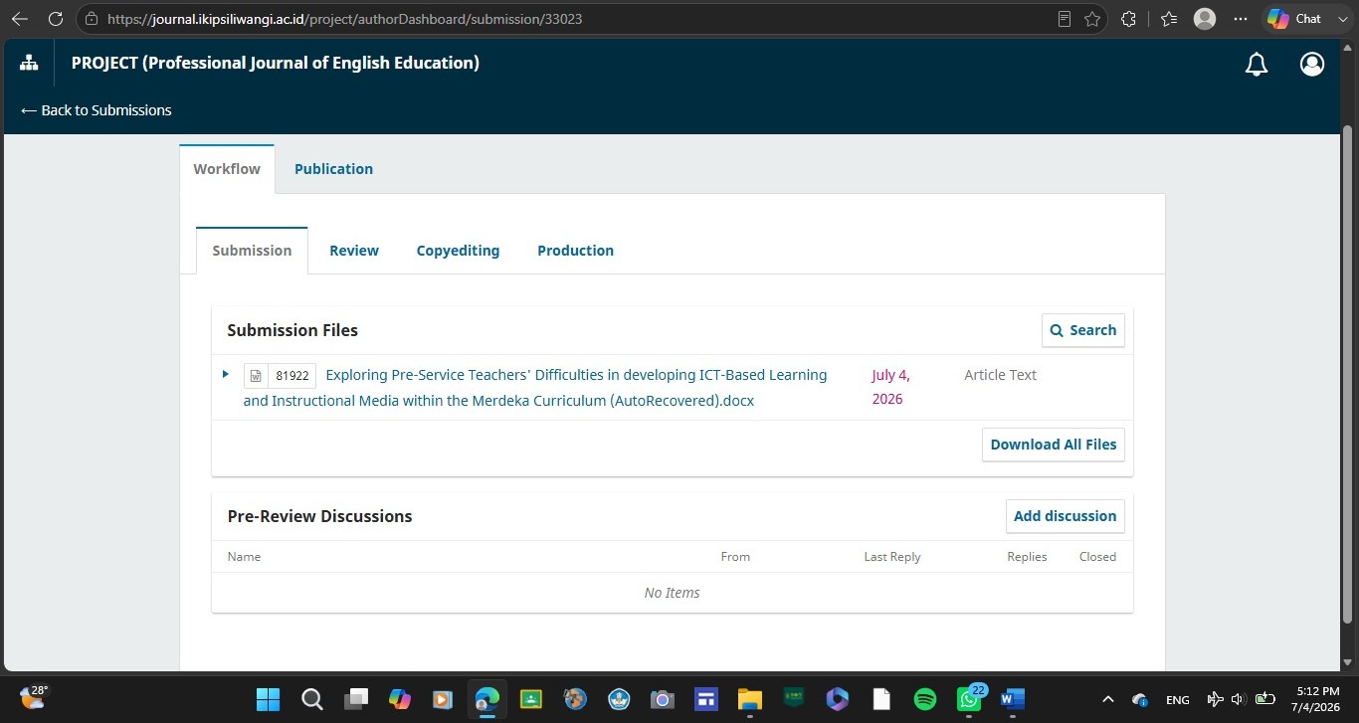Open taskbar Search
The height and width of the screenshot is (723, 1359).
click(x=312, y=699)
